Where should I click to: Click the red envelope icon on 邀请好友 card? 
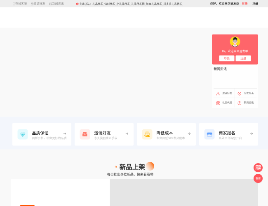click(85, 134)
